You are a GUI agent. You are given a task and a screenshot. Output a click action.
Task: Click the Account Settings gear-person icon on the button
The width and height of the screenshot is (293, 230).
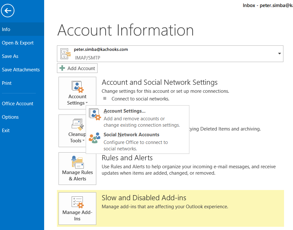point(77,87)
